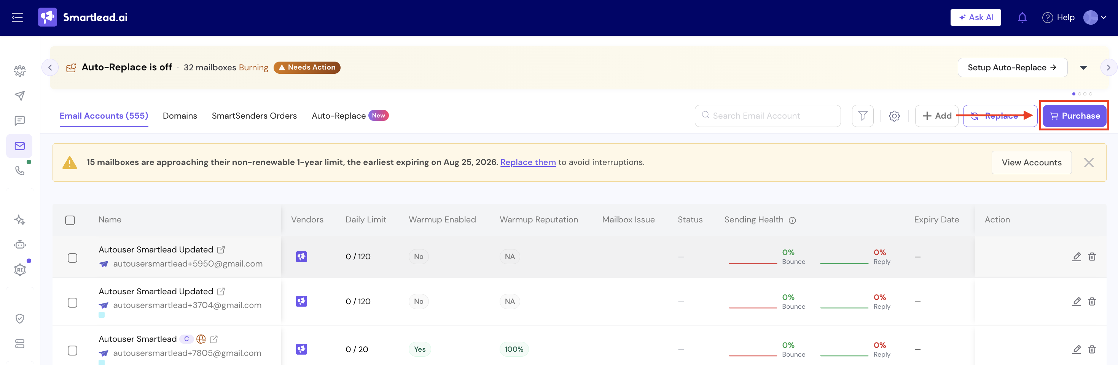Click the vendor icon in the +5950 row
Screen dimensions: 1118x365
302,257
